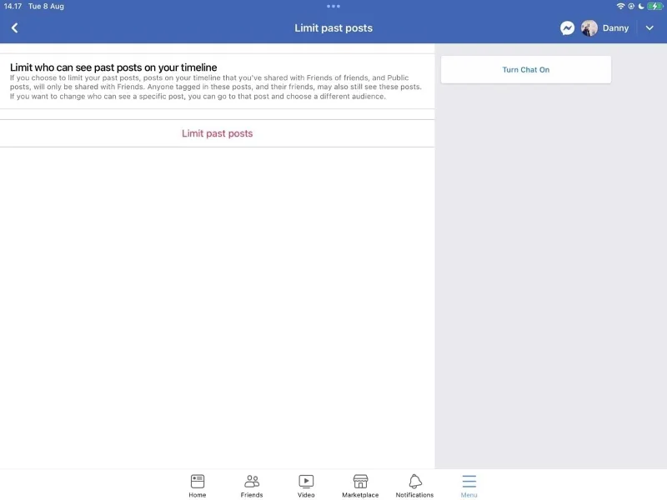Screen dimensions: 667x500
Task: Expand the account dropdown arrow in header
Action: [649, 28]
